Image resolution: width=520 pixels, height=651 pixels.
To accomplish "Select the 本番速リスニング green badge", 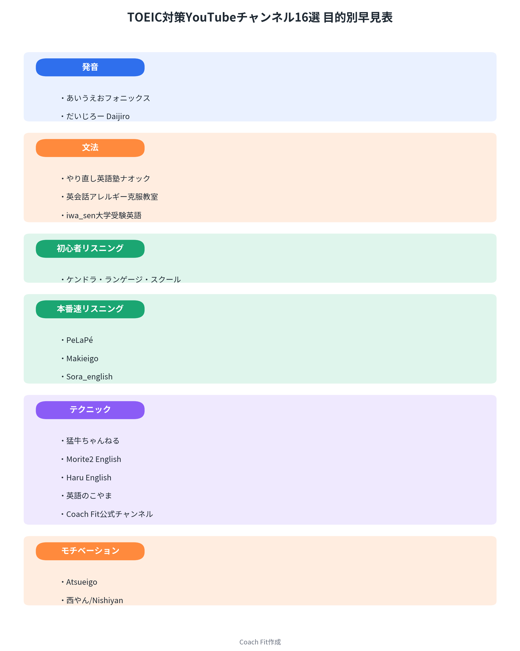I will (x=90, y=309).
